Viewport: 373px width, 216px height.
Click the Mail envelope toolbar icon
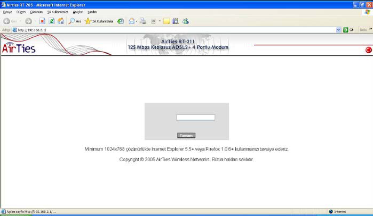point(132,21)
